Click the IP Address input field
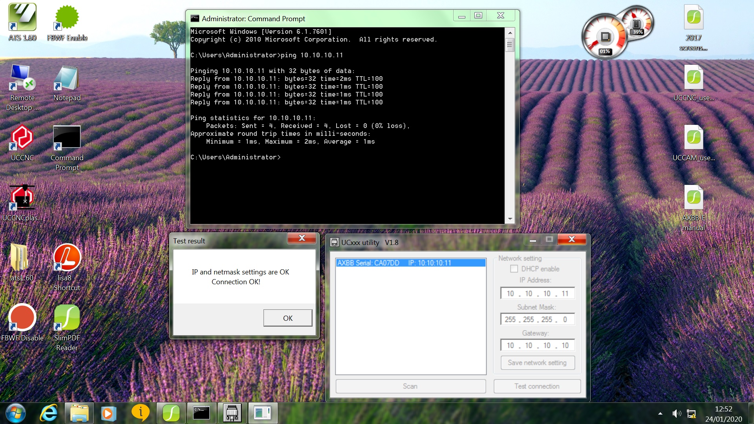The width and height of the screenshot is (754, 424). click(x=537, y=294)
